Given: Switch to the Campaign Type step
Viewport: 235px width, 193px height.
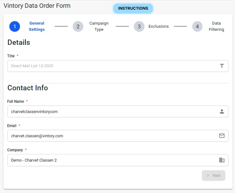Looking at the screenshot, I should [x=99, y=26].
